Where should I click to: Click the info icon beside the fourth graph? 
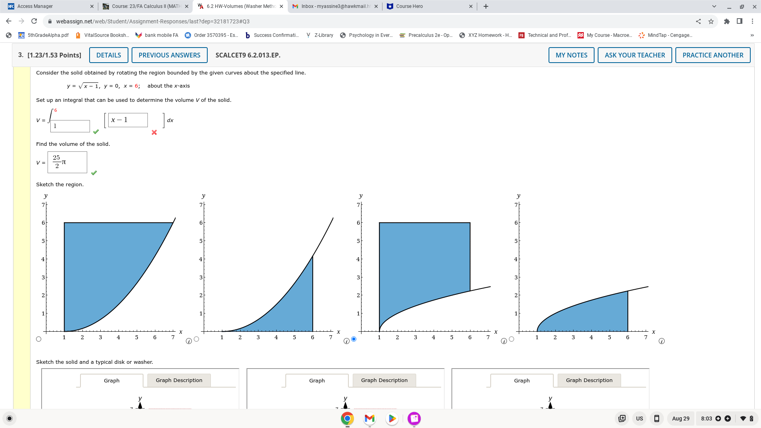coord(662,341)
